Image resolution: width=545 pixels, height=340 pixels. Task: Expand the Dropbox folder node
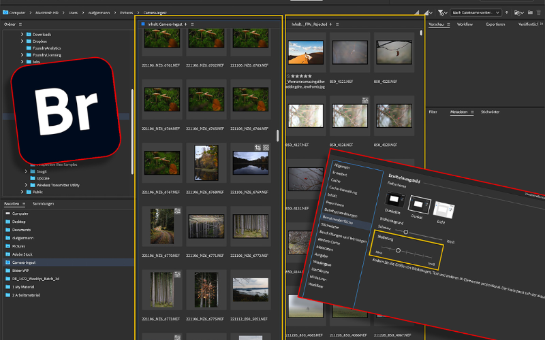coord(22,41)
